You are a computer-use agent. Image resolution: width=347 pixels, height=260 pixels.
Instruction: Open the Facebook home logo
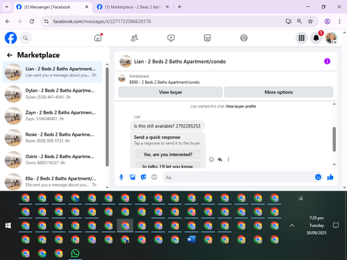[11, 38]
